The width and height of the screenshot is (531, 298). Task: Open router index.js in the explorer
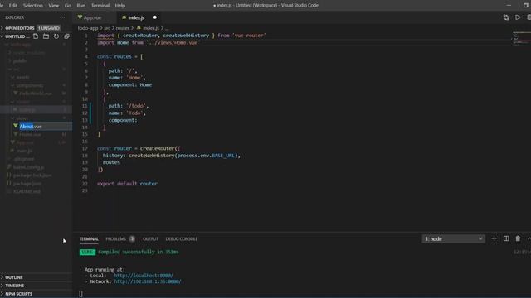coord(27,110)
